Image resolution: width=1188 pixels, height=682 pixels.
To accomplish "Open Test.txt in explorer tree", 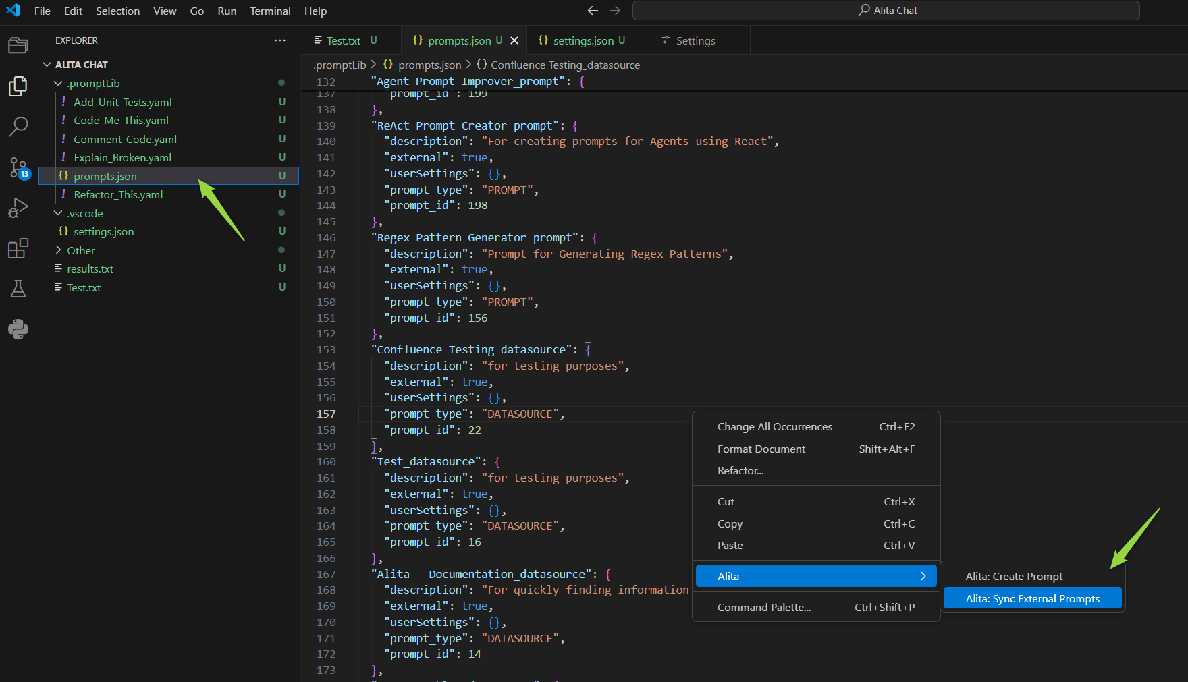I will pyautogui.click(x=169, y=287).
